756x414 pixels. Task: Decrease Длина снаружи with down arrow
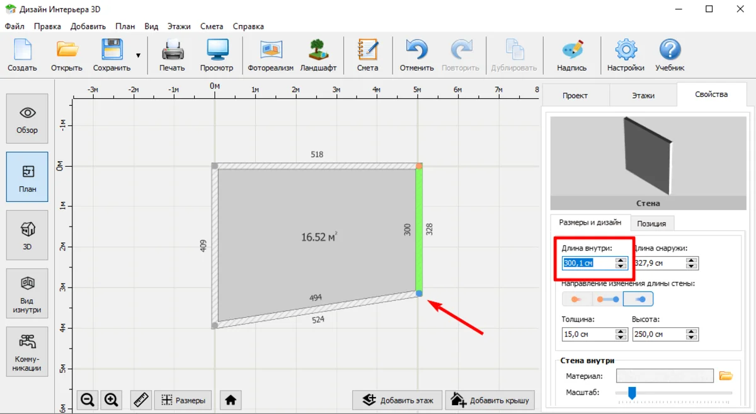692,266
